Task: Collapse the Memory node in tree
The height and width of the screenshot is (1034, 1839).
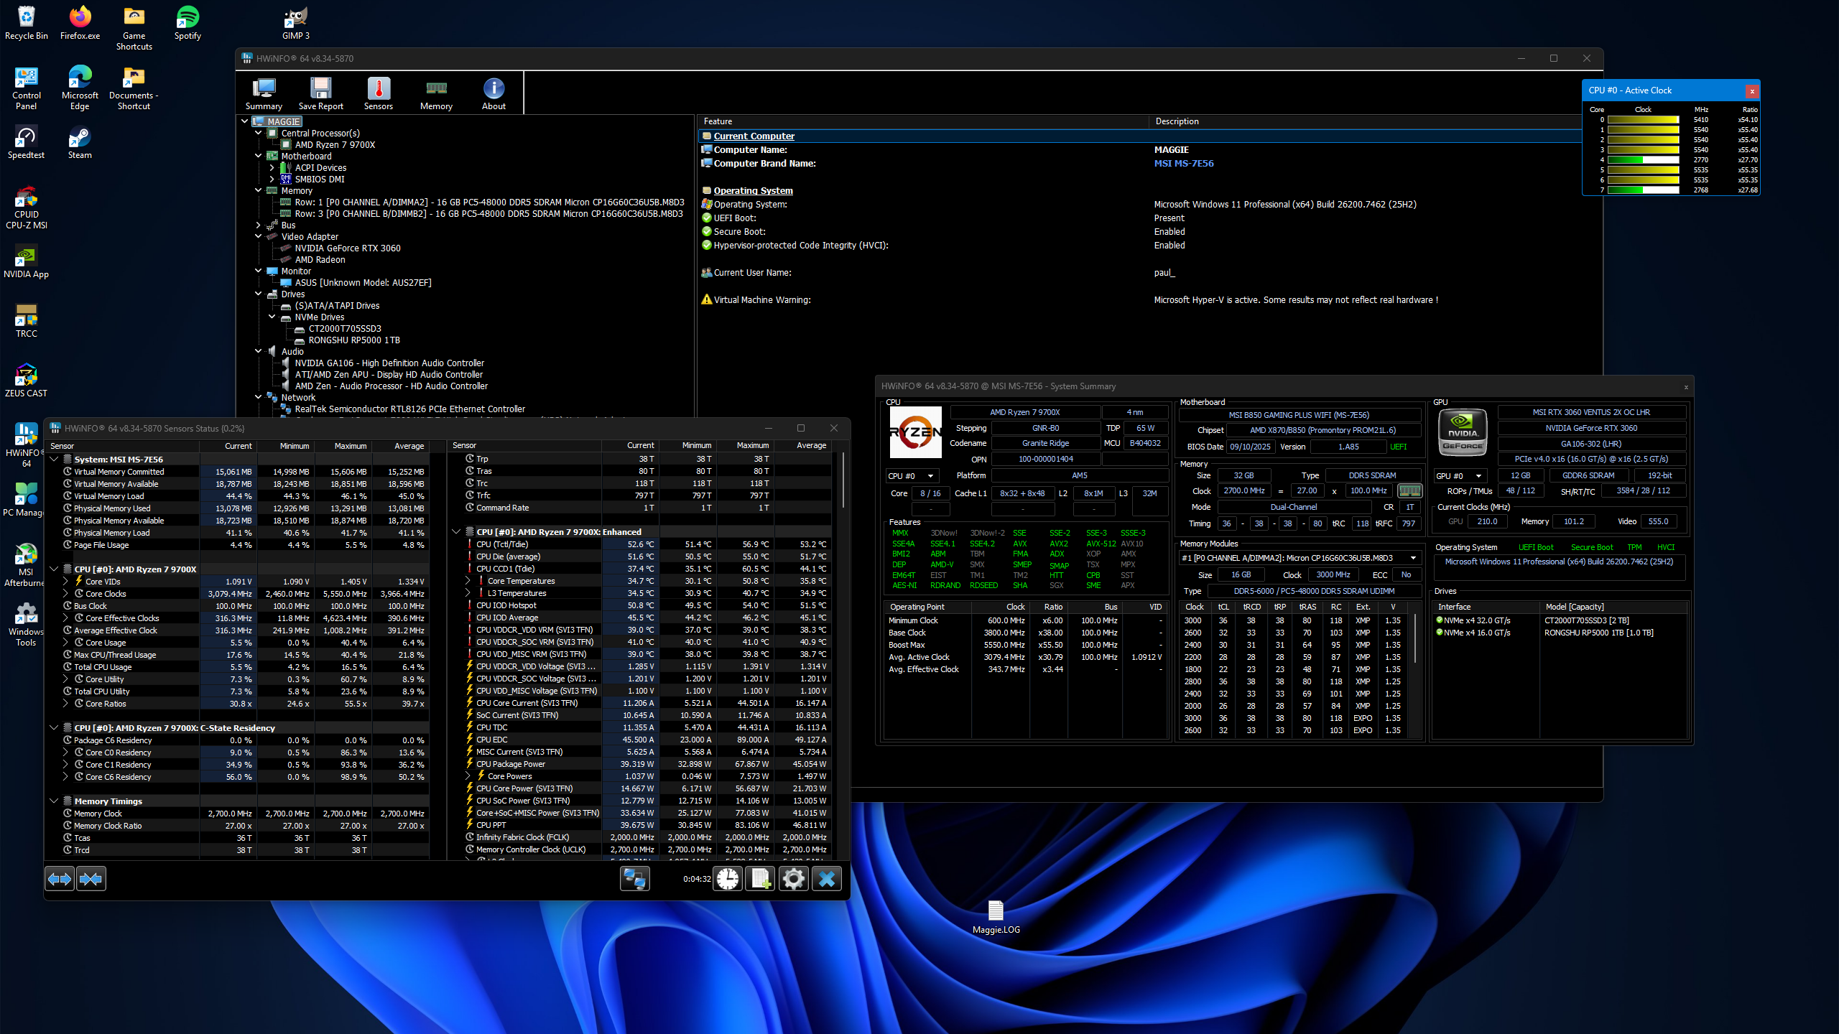Action: click(259, 190)
